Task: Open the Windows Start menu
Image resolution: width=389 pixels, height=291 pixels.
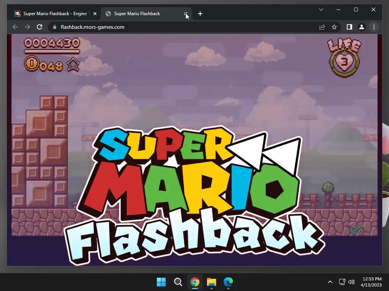Action: (x=161, y=282)
